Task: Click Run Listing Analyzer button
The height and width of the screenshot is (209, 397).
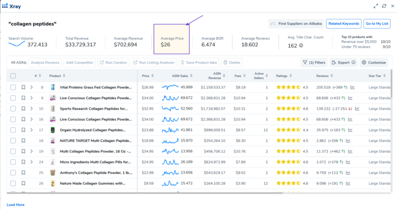Action: [x=154, y=62]
